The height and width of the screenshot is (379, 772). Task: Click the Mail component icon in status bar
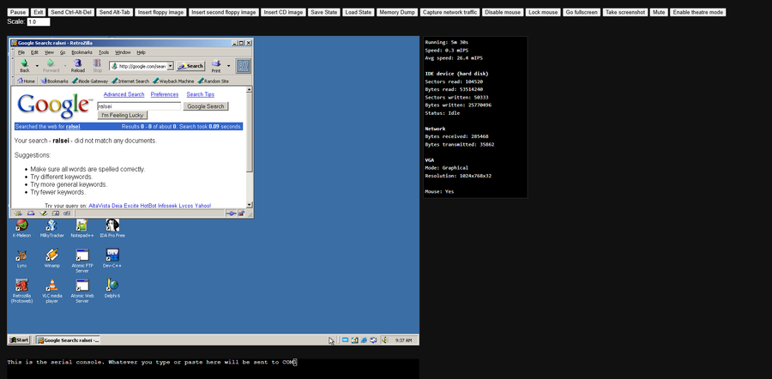point(31,214)
